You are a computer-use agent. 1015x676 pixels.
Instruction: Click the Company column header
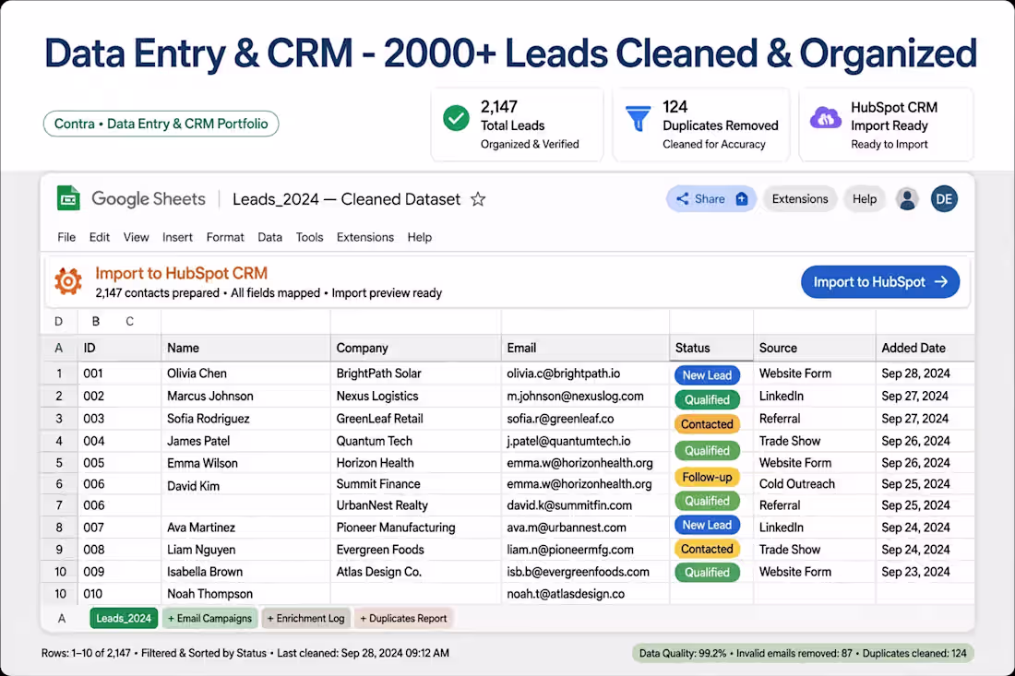tap(415, 348)
